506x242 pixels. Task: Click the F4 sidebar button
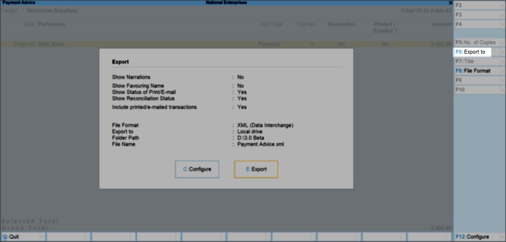pos(479,24)
